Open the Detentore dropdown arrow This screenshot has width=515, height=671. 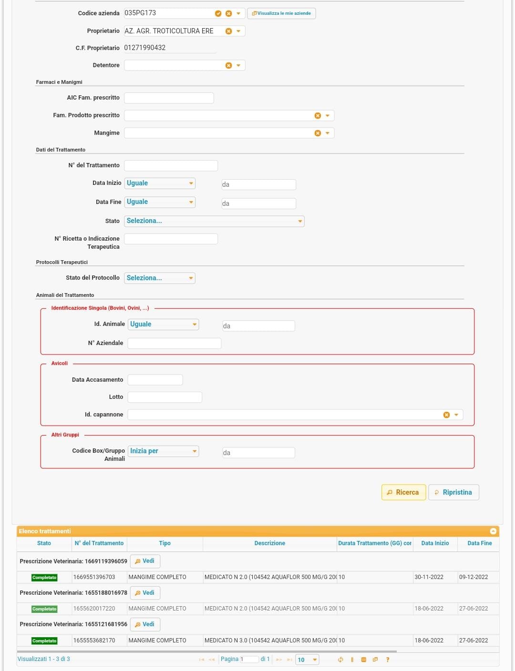(238, 65)
